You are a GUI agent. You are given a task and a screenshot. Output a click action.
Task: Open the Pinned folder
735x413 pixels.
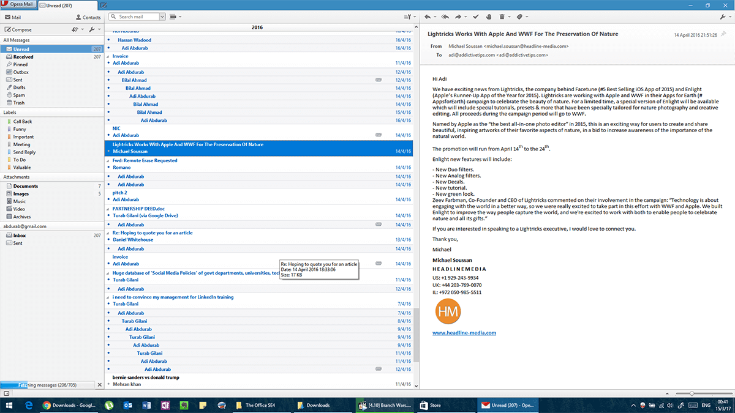(52, 64)
